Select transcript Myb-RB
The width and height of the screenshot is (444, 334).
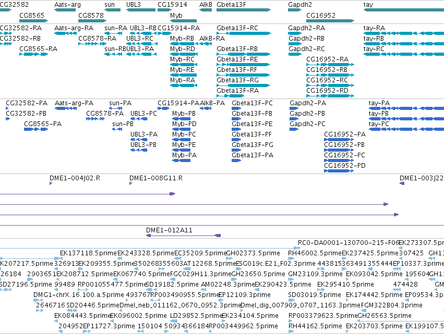(x=182, y=39)
